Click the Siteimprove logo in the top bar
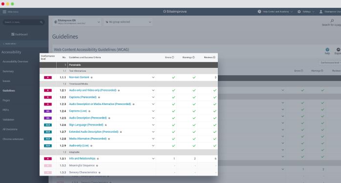The image size is (341, 183). [x=175, y=12]
